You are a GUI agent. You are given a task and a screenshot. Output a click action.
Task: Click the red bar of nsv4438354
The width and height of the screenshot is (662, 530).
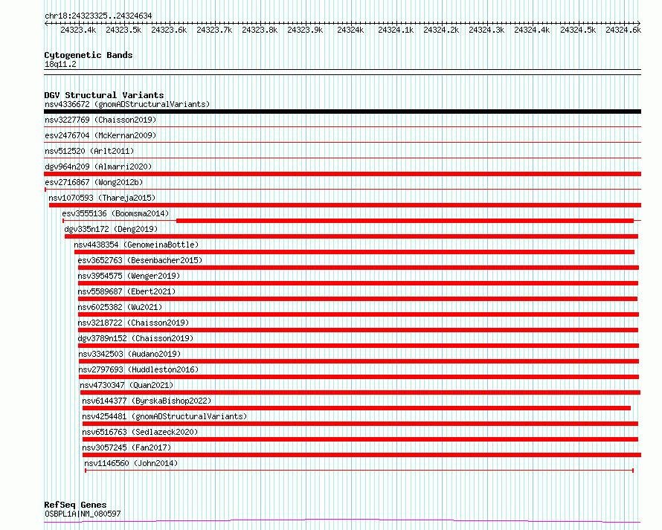tap(354, 252)
